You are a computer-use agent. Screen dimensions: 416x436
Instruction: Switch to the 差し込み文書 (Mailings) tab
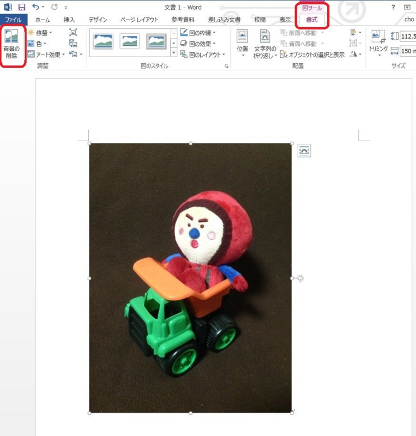pyautogui.click(x=224, y=20)
